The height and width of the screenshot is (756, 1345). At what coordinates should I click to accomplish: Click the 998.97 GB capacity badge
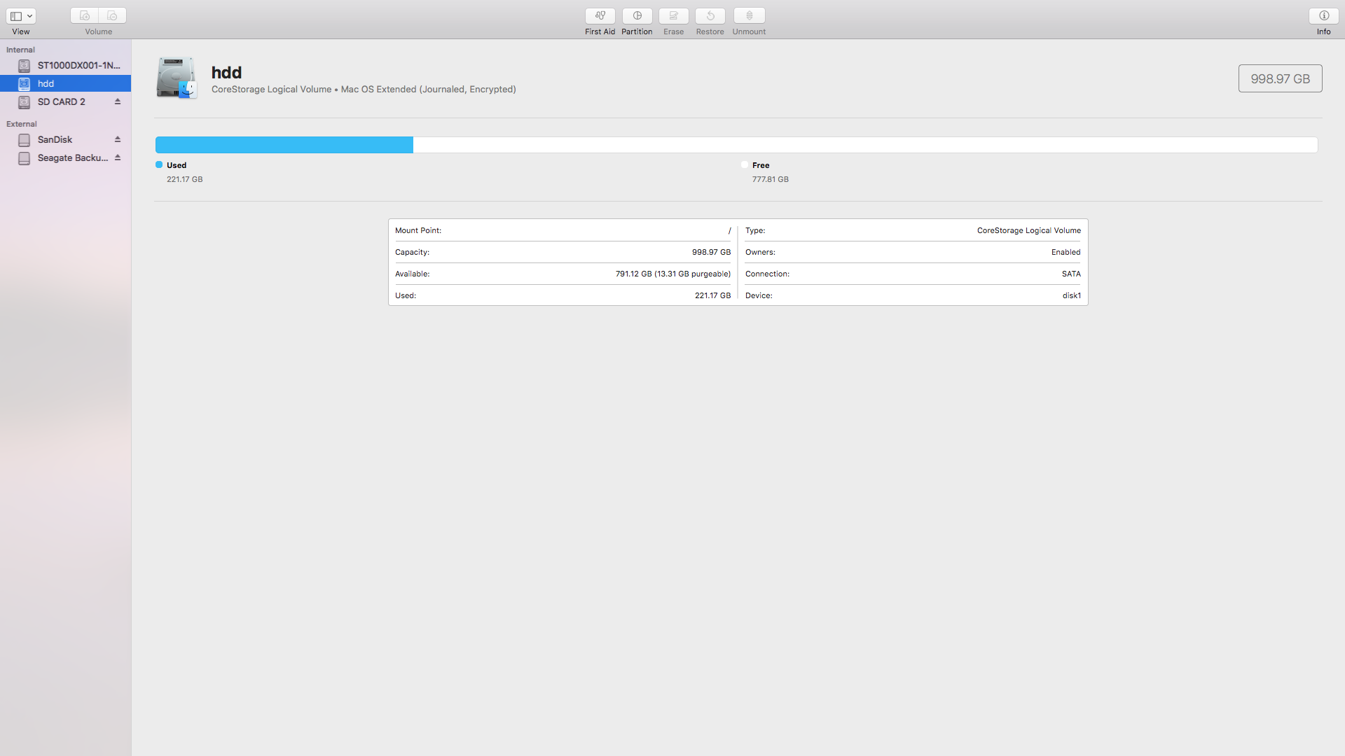pyautogui.click(x=1280, y=78)
